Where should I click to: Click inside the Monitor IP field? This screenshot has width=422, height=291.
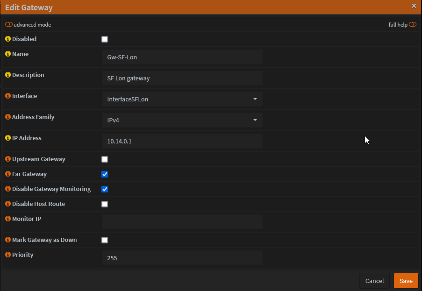[x=182, y=221]
